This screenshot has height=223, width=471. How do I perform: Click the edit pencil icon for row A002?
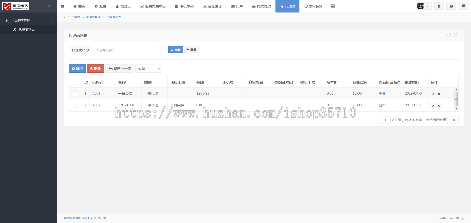click(433, 106)
